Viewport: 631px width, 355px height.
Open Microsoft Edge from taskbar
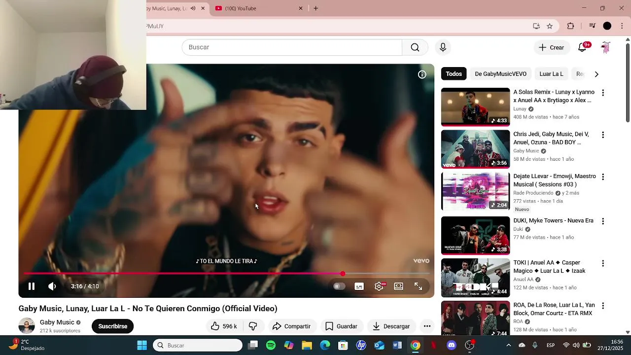pyautogui.click(x=325, y=346)
